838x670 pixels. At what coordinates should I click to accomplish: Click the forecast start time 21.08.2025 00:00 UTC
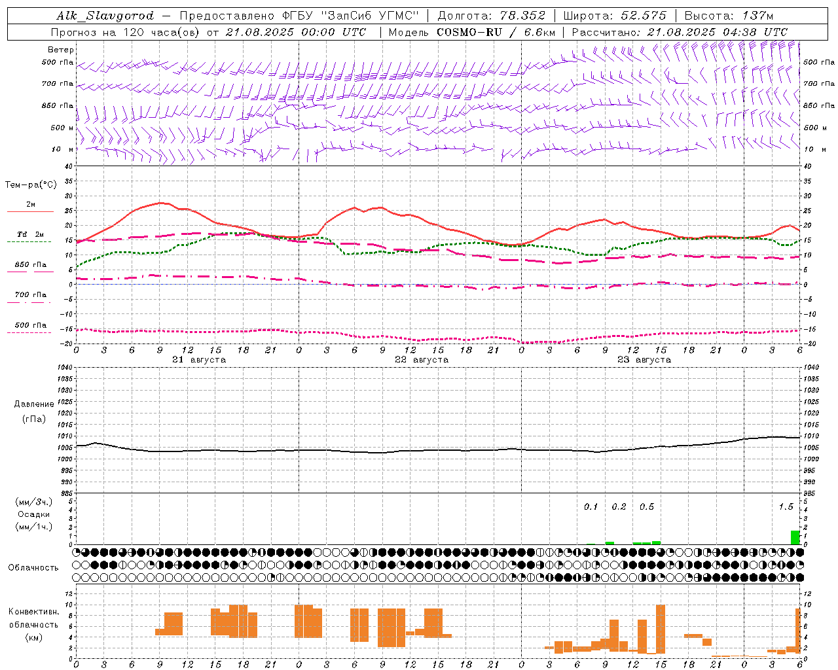click(x=296, y=32)
